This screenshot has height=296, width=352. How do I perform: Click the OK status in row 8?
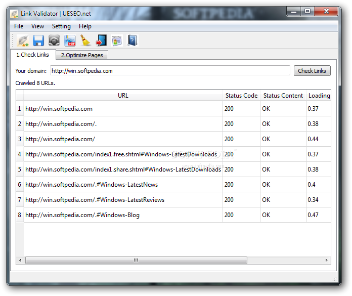pyautogui.click(x=283, y=215)
